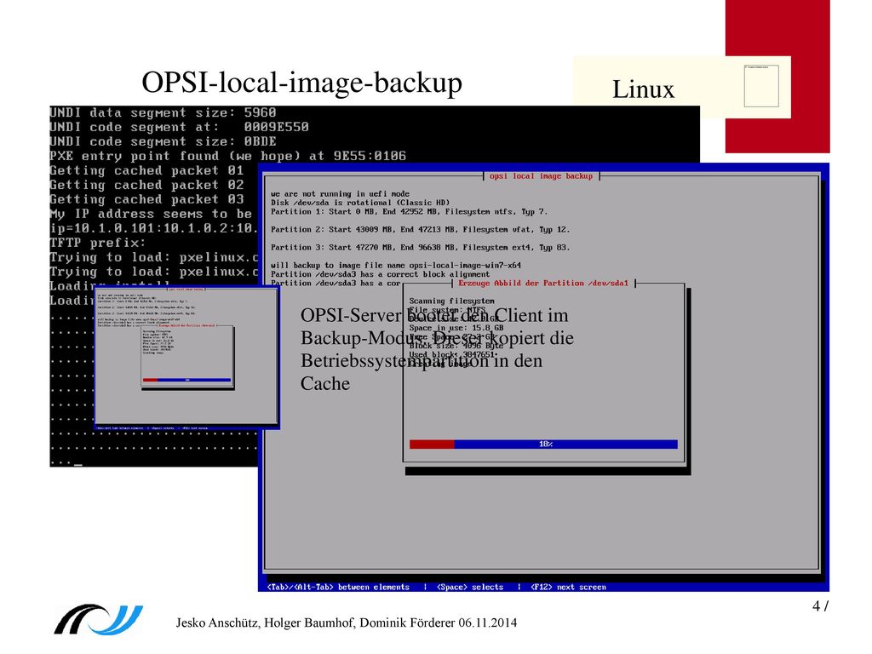Click 'Getting cached packet 01' line

click(146, 170)
